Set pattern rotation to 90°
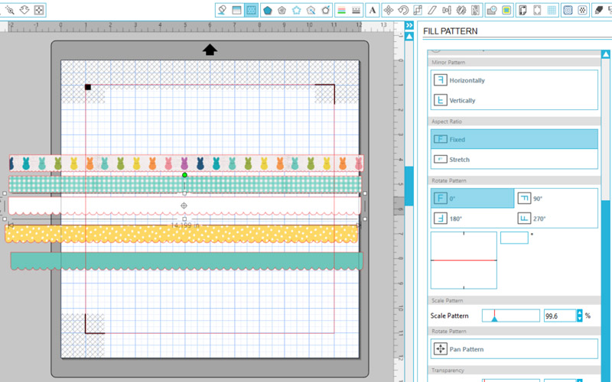The height and width of the screenshot is (382, 612). click(556, 199)
